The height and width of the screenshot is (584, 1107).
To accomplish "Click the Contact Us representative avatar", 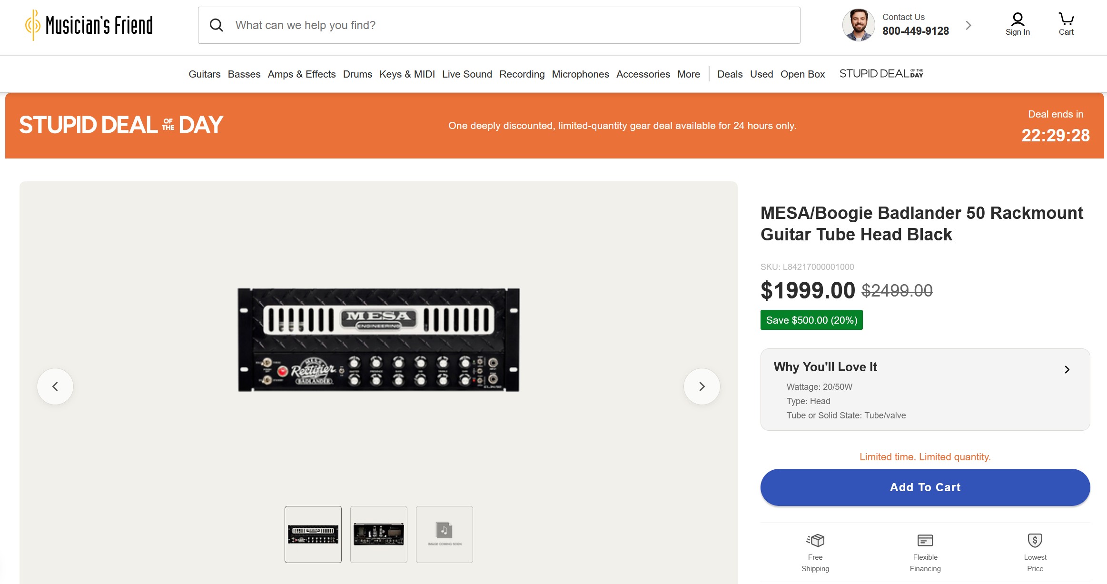I will tap(859, 25).
